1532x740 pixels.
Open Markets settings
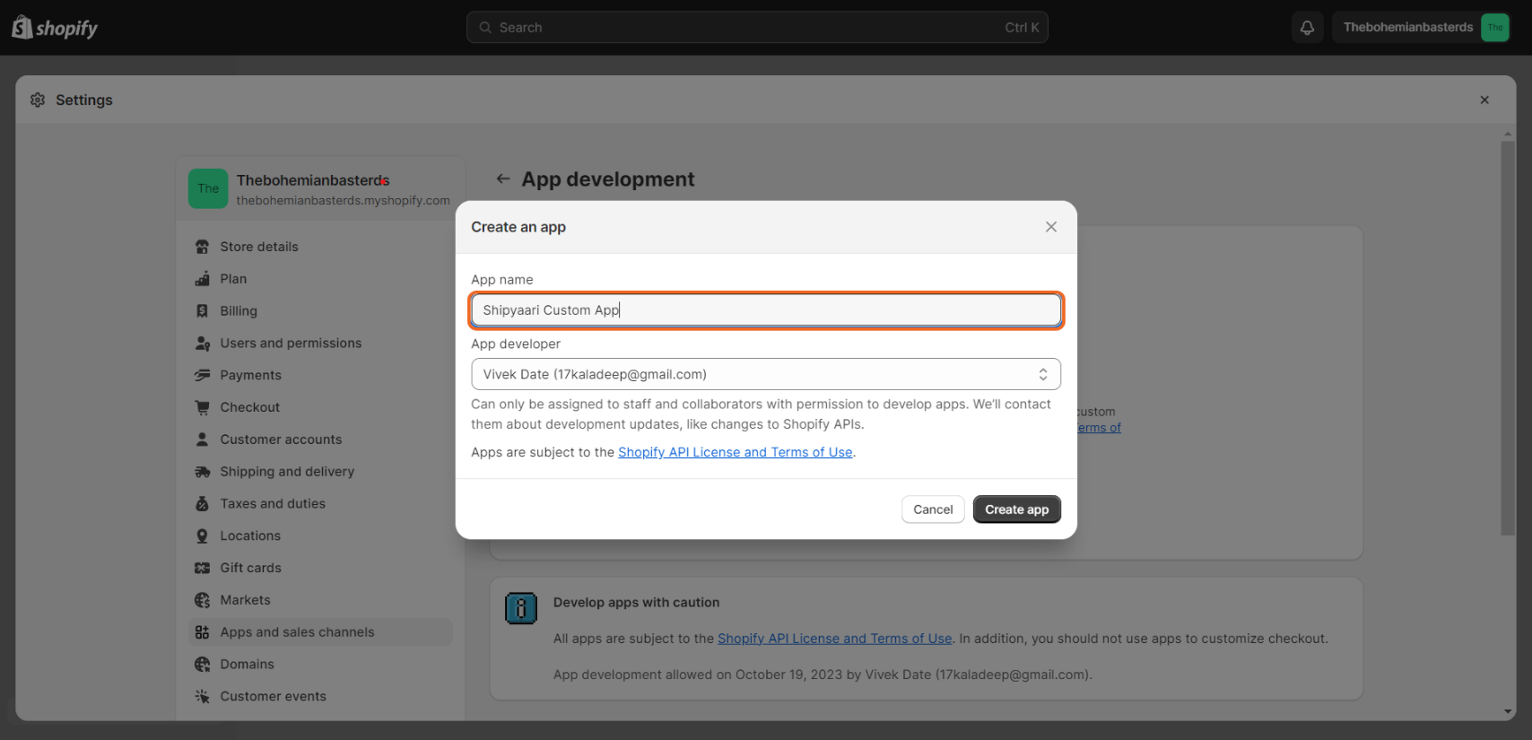click(245, 600)
